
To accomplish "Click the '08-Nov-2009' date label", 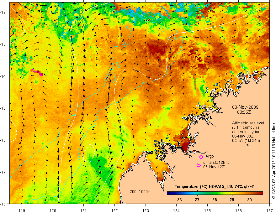I will (245, 107).
